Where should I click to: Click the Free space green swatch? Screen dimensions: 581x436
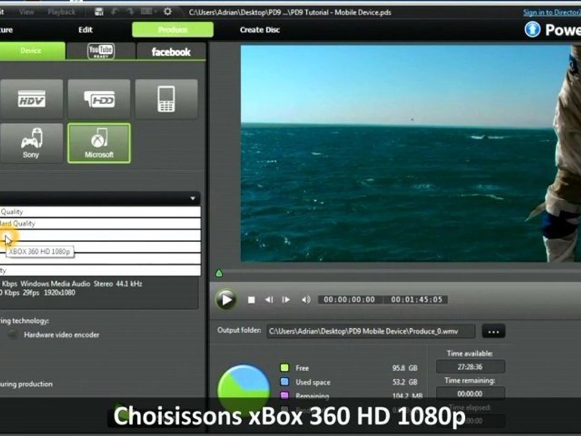click(x=284, y=368)
